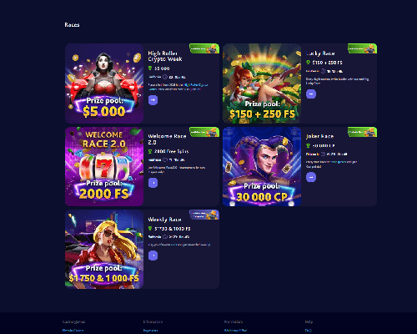Image resolution: width=417 pixels, height=334 pixels.
Task: Open Lucky Race arrow button
Action: [x=311, y=94]
